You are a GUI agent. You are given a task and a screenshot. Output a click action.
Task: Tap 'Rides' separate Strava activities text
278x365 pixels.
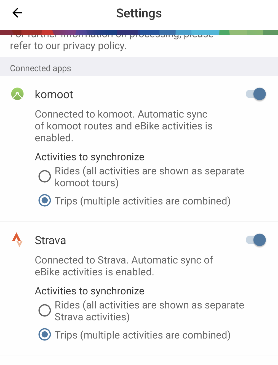(149, 311)
